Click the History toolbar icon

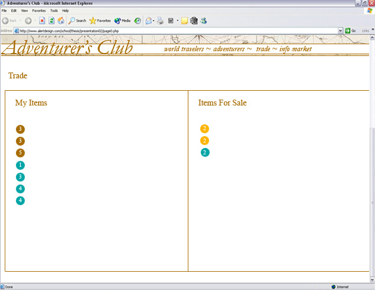[x=138, y=21]
